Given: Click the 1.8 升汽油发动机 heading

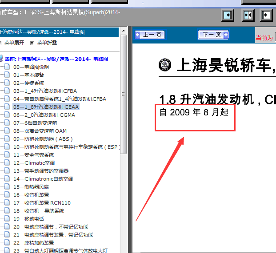Looking at the screenshot, I should click(x=207, y=99).
